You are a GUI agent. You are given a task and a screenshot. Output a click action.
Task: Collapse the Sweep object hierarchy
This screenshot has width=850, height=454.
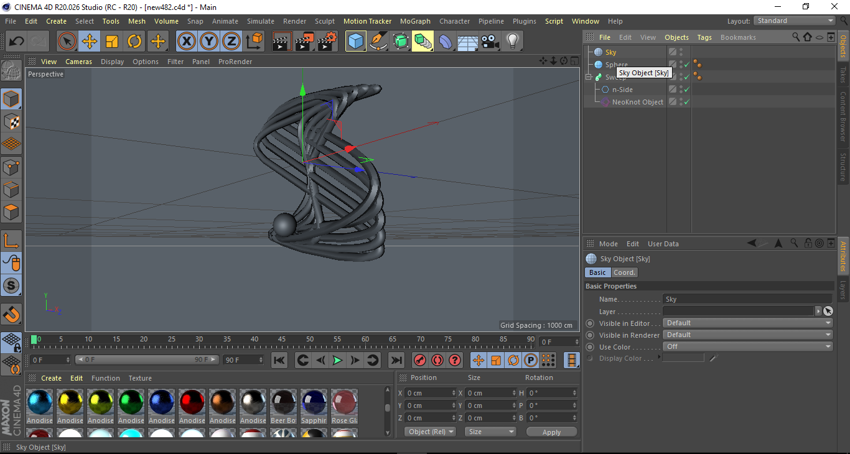(x=589, y=77)
